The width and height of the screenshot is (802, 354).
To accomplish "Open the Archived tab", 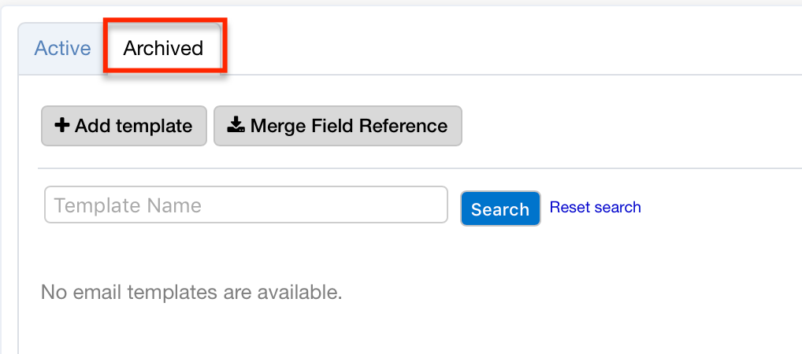I will click(163, 49).
